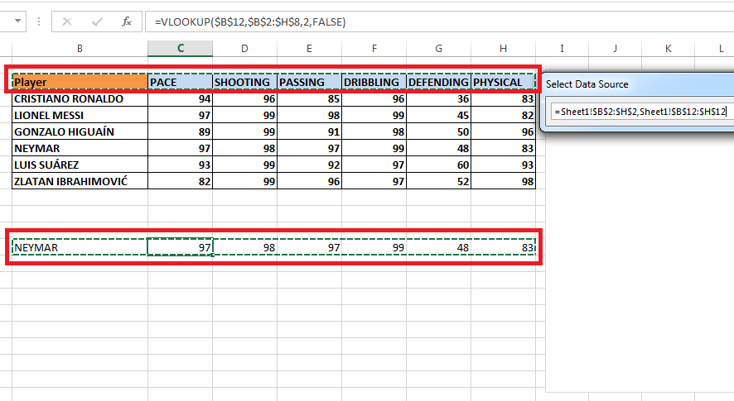Screen dimensions: 734x401
Task: Select column J header
Action: point(615,49)
